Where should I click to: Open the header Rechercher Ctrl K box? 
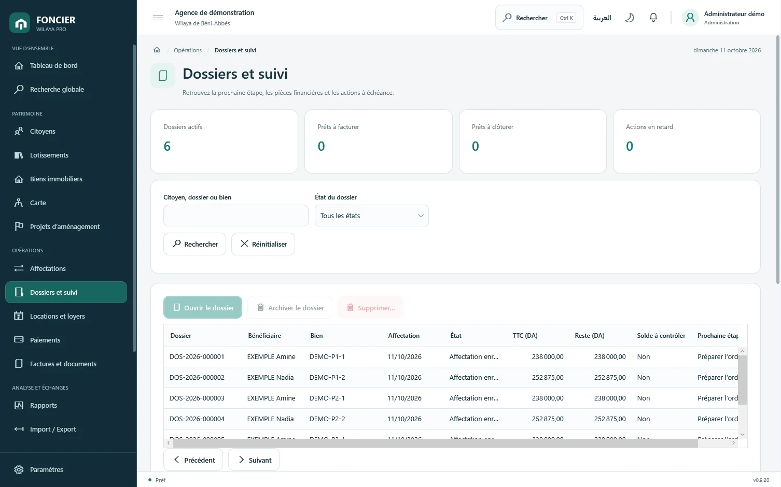click(539, 18)
